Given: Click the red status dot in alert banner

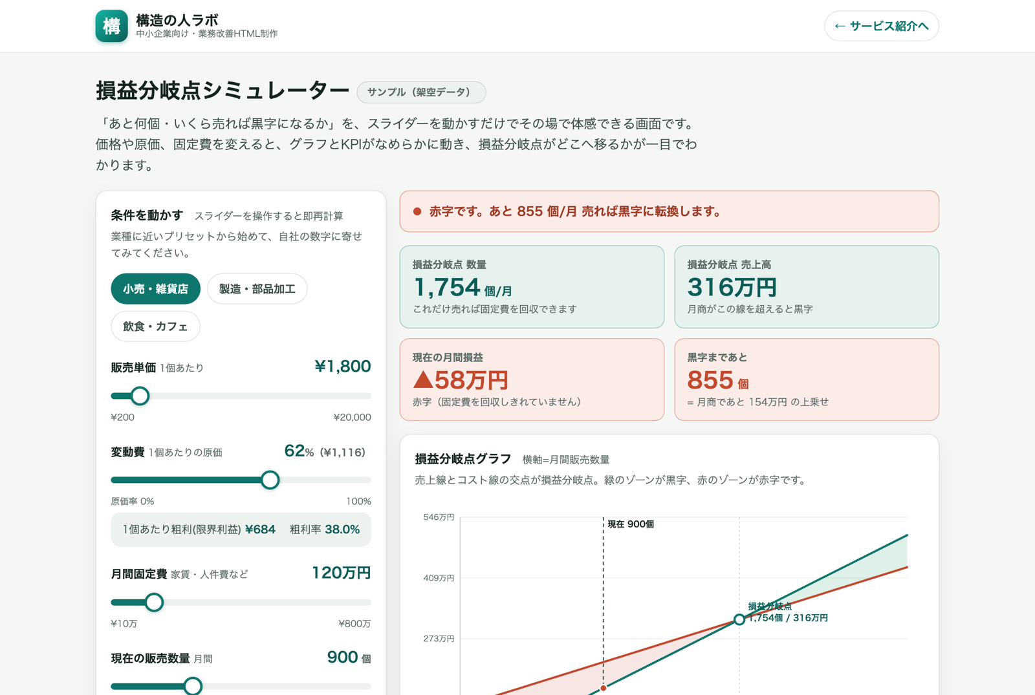Looking at the screenshot, I should click(417, 211).
